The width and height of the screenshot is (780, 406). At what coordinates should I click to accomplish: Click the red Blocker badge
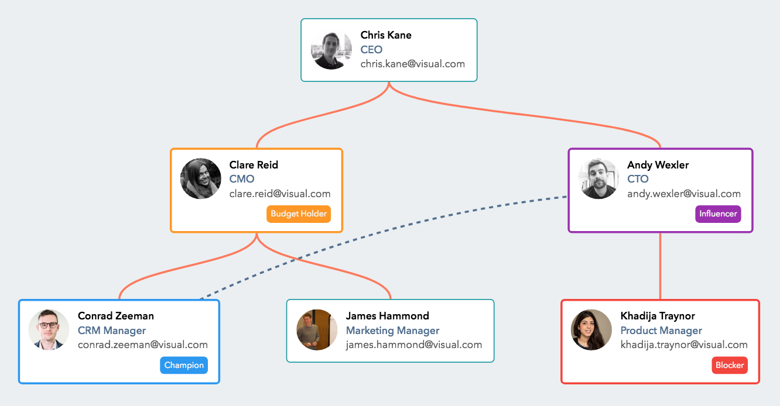[730, 365]
